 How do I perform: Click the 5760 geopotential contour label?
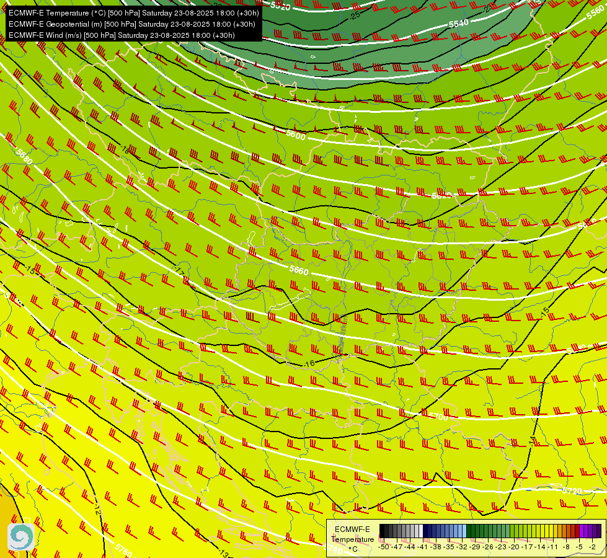click(123, 551)
